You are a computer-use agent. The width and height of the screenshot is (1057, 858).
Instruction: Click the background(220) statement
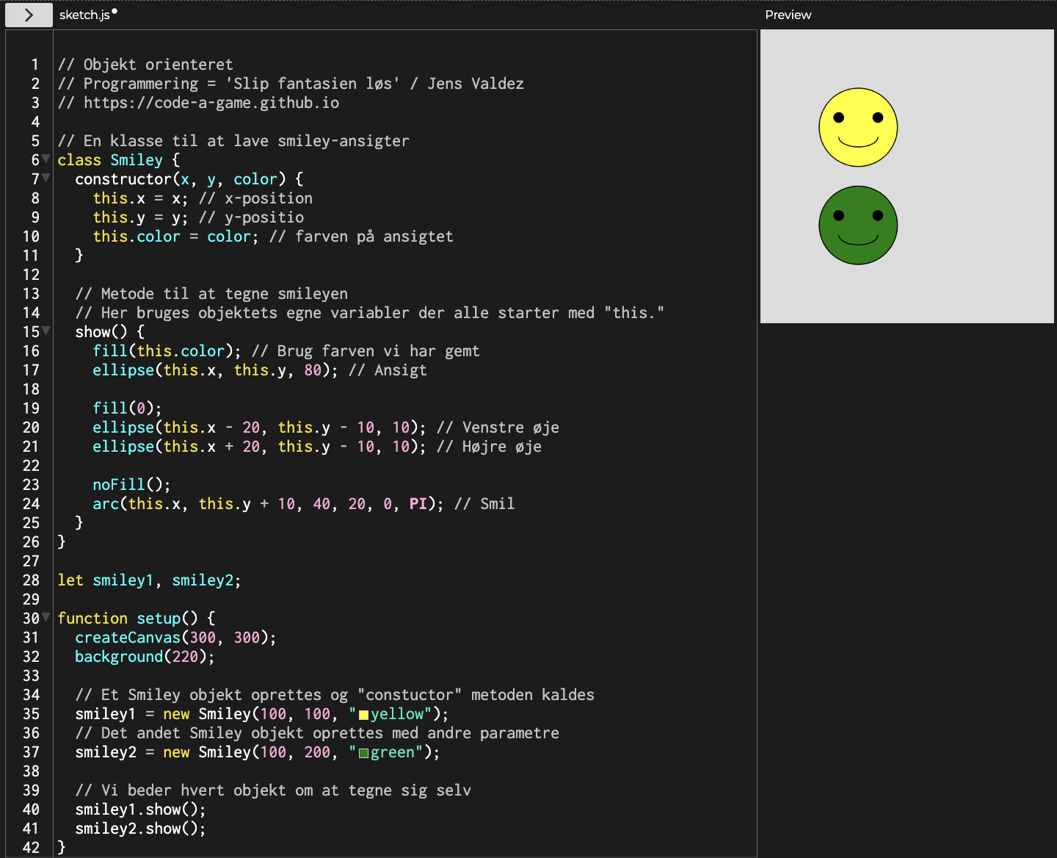pos(144,657)
